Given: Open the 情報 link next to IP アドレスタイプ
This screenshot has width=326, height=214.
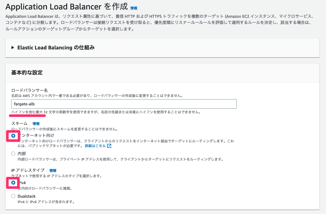Looking at the screenshot, I should (53, 170).
